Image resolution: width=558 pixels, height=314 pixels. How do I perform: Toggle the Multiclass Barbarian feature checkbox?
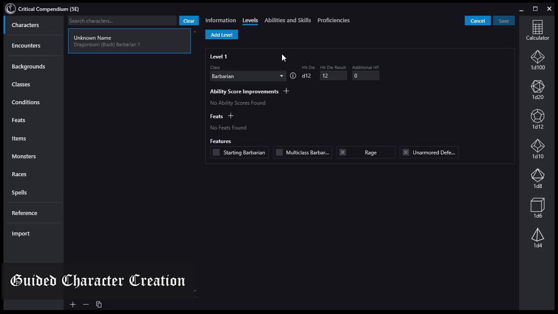(x=279, y=153)
